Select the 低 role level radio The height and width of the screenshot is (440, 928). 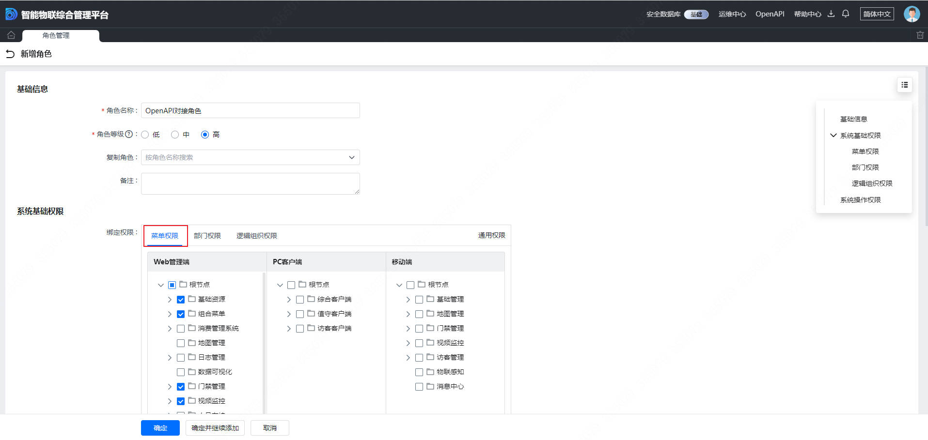pos(145,135)
